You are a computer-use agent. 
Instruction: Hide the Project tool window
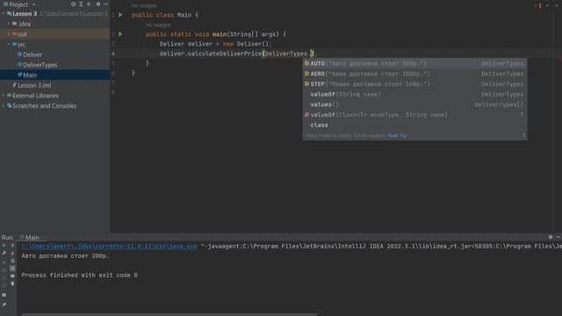[105, 4]
